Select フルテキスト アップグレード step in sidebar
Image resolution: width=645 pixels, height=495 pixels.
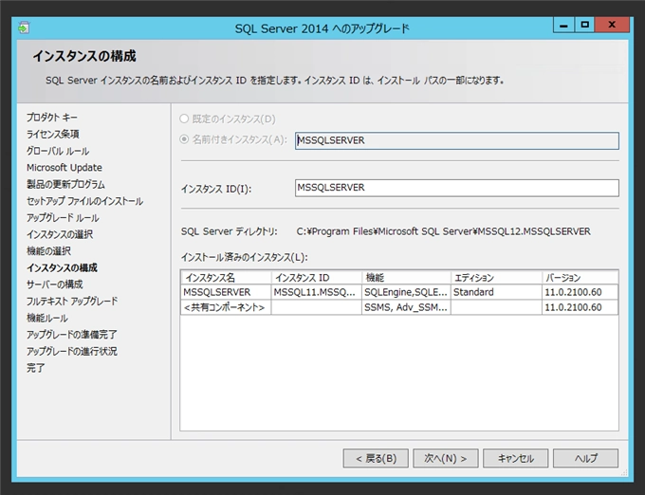pyautogui.click(x=72, y=301)
